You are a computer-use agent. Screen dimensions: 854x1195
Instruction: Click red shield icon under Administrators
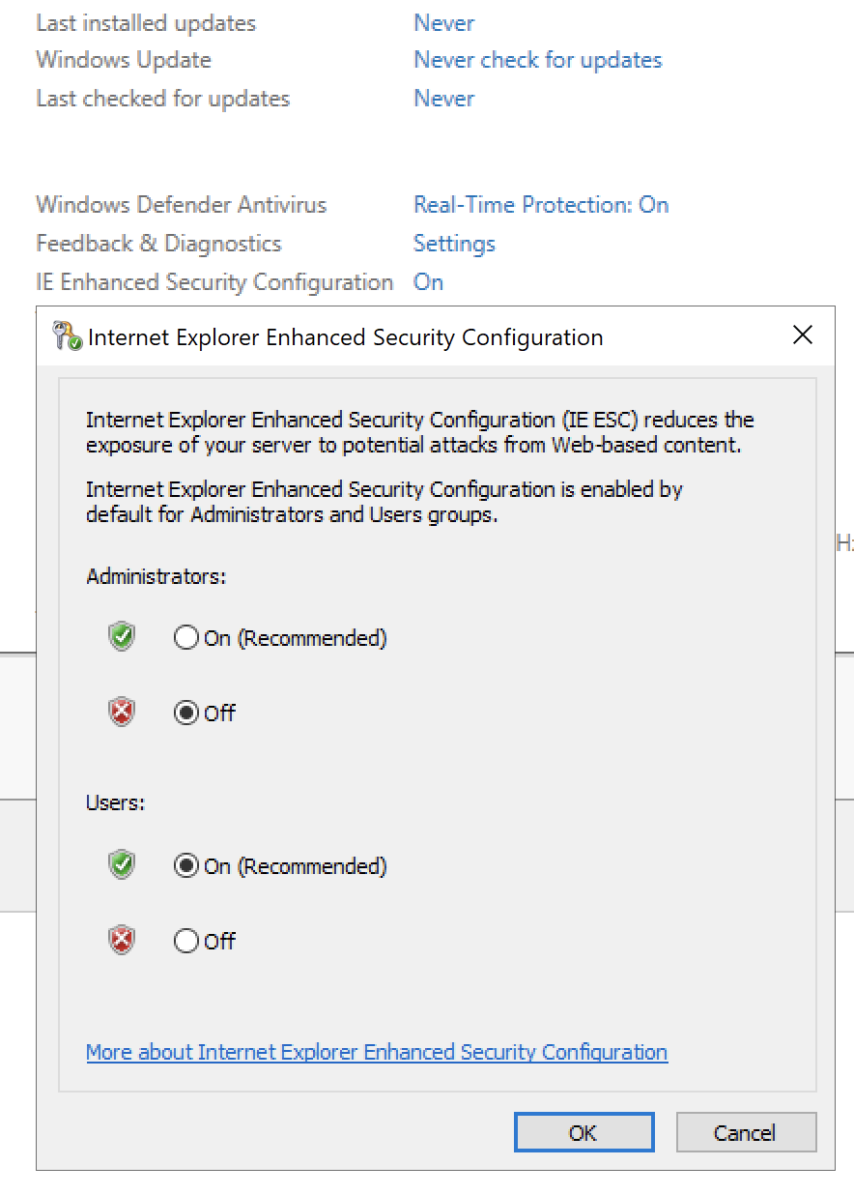pyautogui.click(x=121, y=713)
